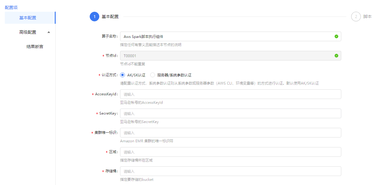Collapse the 高级配置 chevron arrow
387x185 pixels.
pos(49,32)
